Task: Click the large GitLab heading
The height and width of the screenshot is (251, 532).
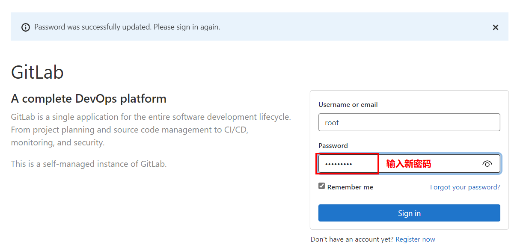Action: [x=37, y=72]
